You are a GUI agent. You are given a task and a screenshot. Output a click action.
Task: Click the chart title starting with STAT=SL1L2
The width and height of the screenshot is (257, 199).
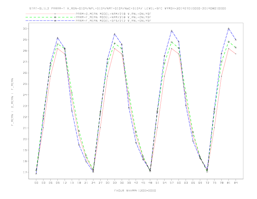click(128, 8)
